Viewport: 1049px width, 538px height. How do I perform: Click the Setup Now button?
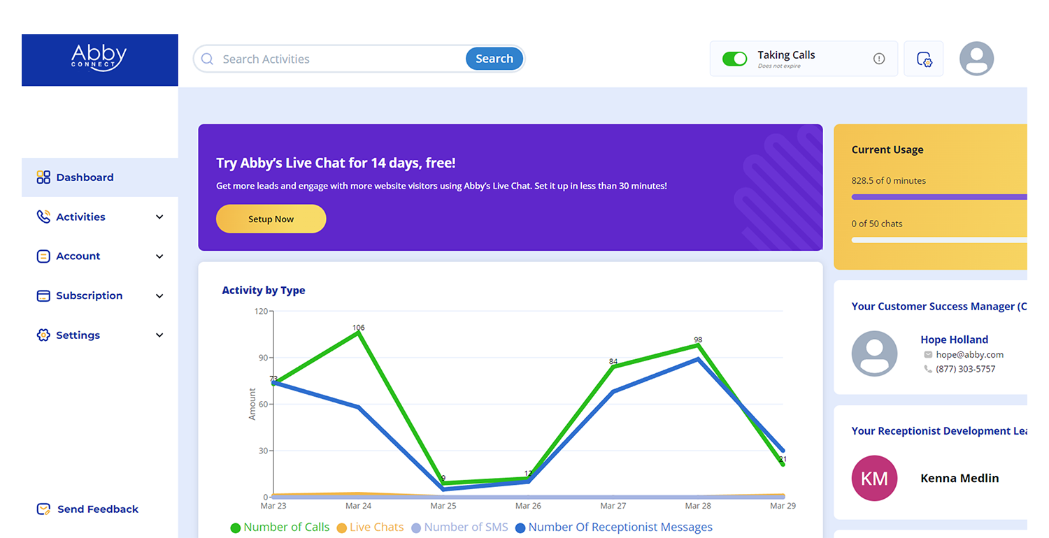click(x=271, y=219)
